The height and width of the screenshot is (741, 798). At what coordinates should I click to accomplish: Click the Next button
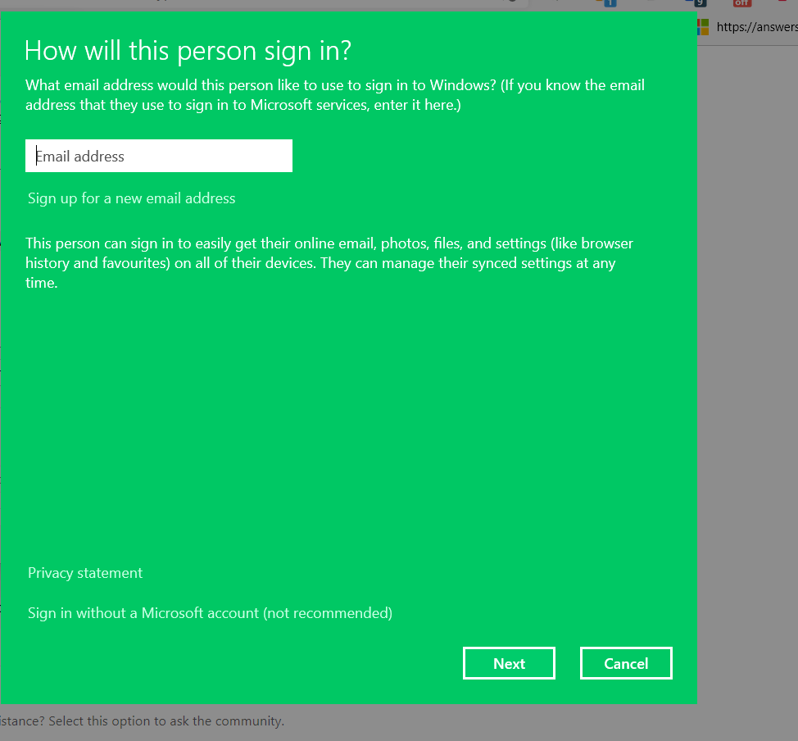point(509,663)
